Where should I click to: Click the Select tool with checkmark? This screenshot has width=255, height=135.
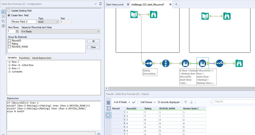coord(220,63)
